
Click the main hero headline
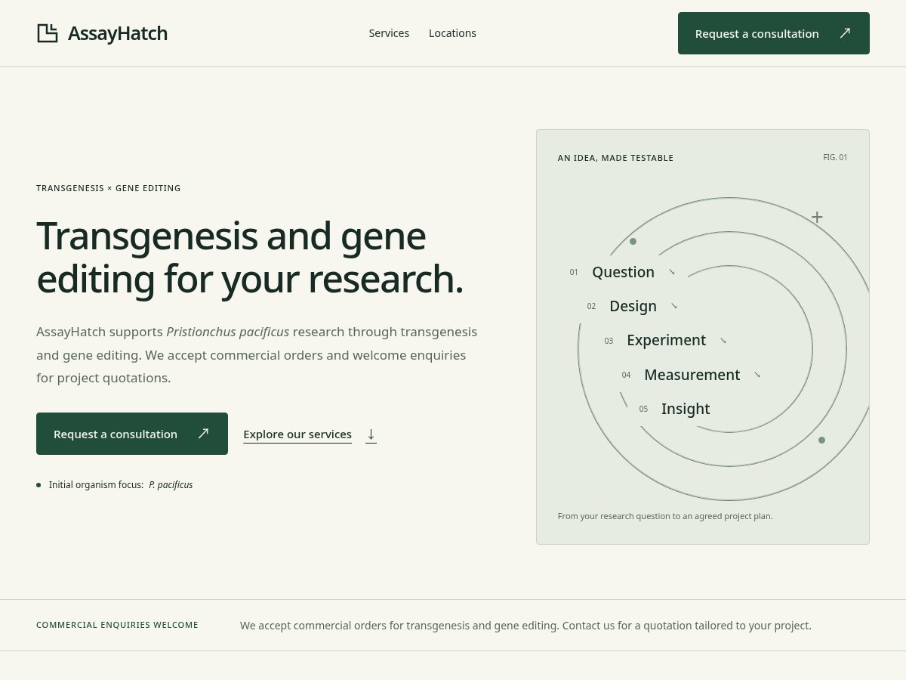tap(250, 257)
